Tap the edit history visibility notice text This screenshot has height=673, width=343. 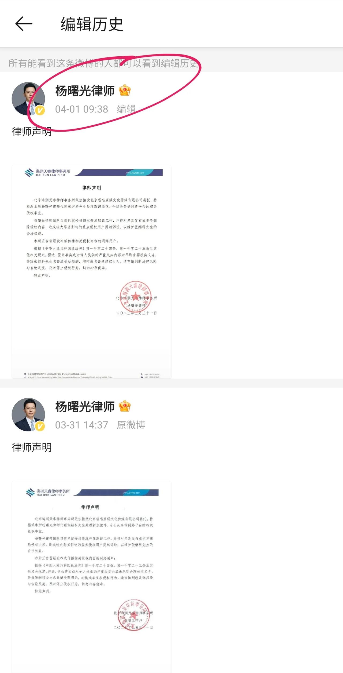[103, 63]
